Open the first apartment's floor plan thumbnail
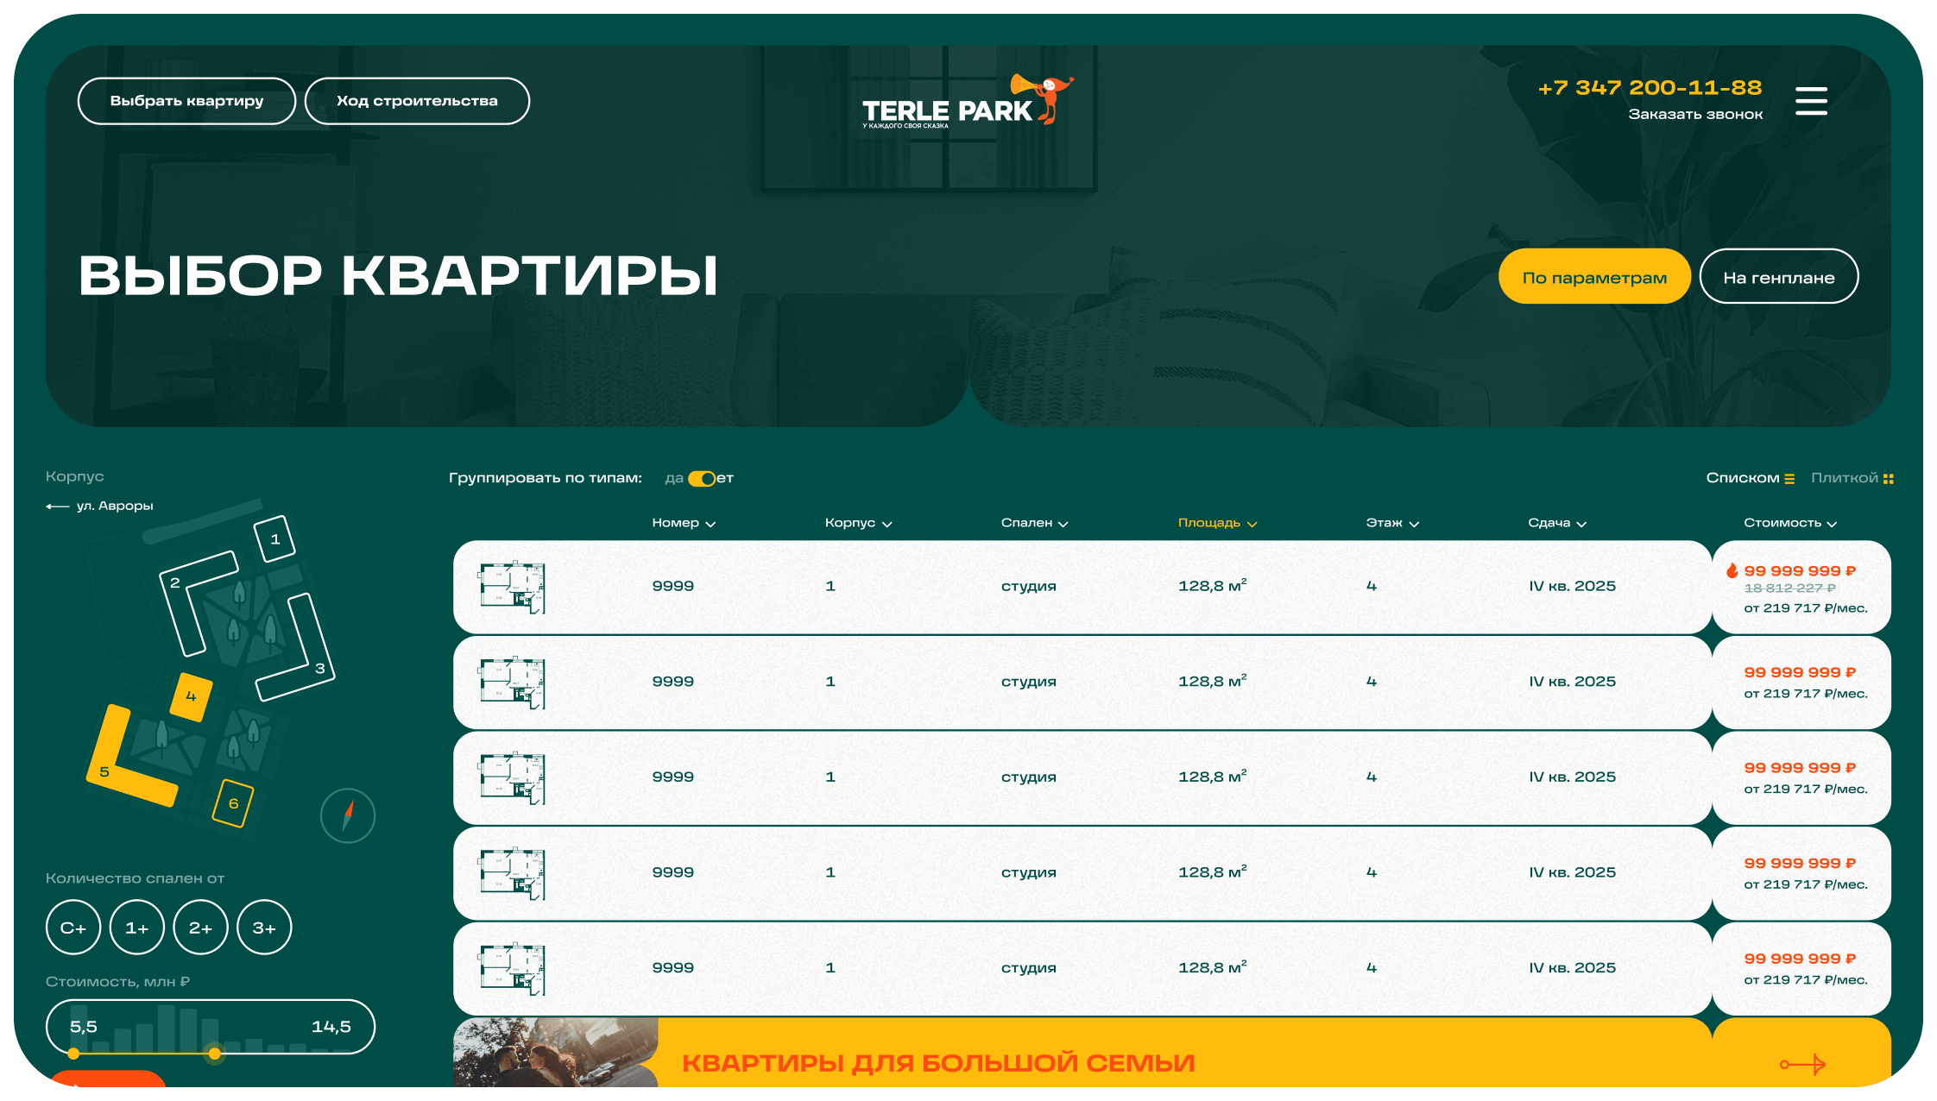Screen dimensions: 1937x1101 click(513, 587)
